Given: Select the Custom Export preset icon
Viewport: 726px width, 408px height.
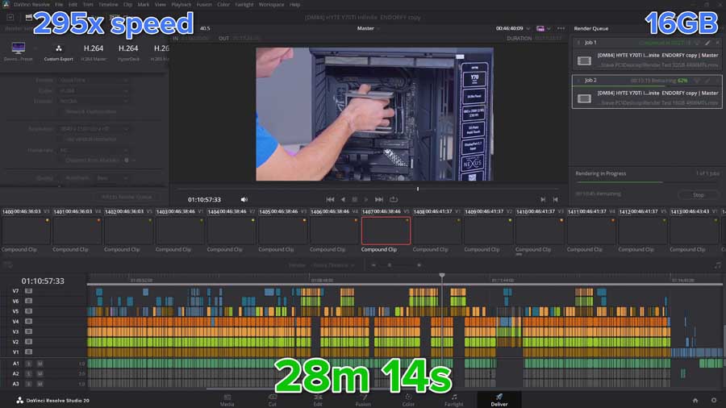Looking at the screenshot, I should click(x=59, y=50).
